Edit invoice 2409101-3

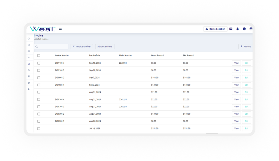pos(246,71)
